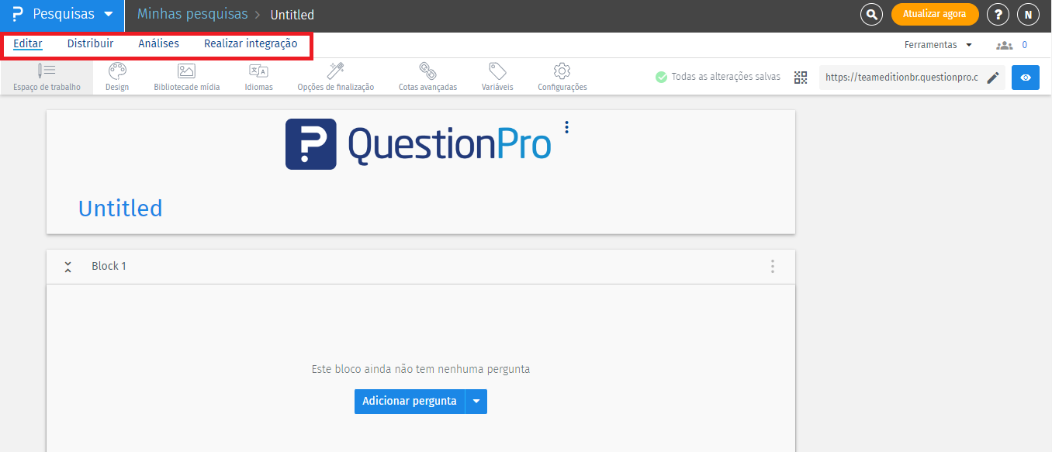Screen dimensions: 1052x452
Task: Preview survey with the eye button
Action: 1026,78
